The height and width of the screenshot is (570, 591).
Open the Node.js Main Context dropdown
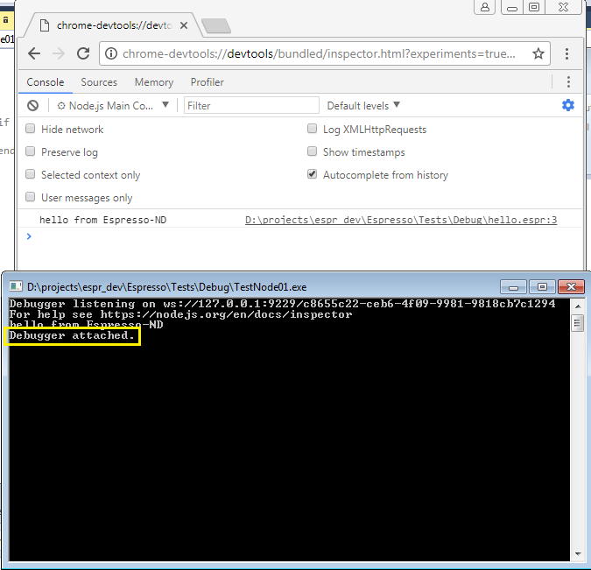pos(113,106)
